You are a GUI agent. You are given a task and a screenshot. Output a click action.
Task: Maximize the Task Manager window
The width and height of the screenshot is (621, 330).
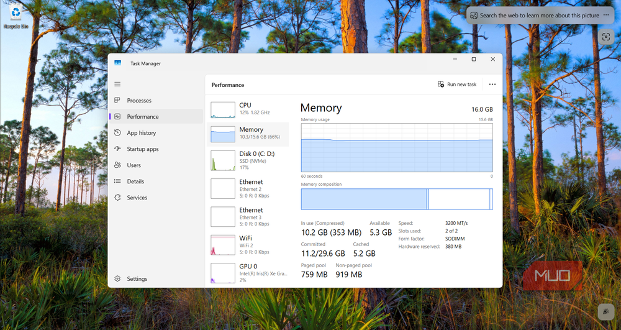474,60
